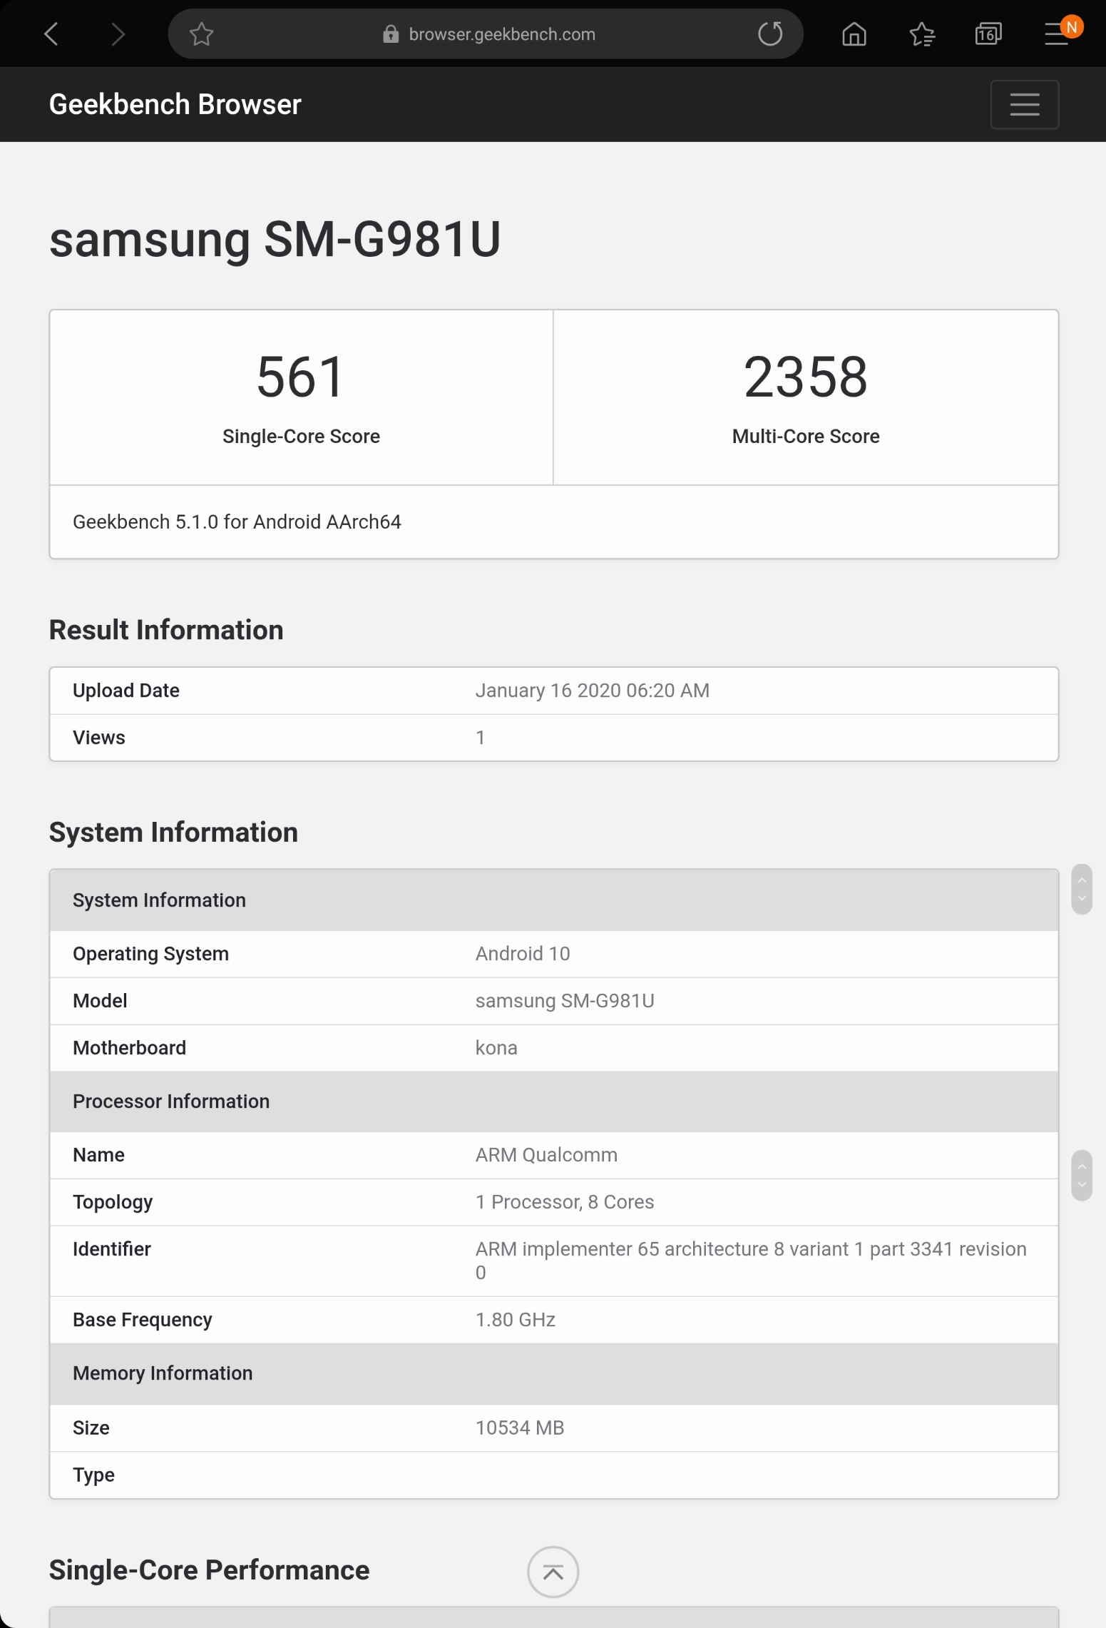Select the 561 Single-Core Score
This screenshot has width=1106, height=1628.
coord(301,377)
